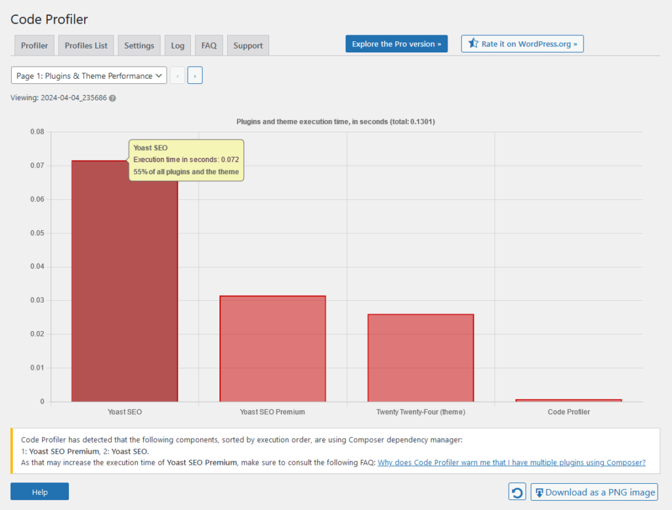Screen dimensions: 672x510
Task: Open the Settings tab
Action: click(x=139, y=45)
